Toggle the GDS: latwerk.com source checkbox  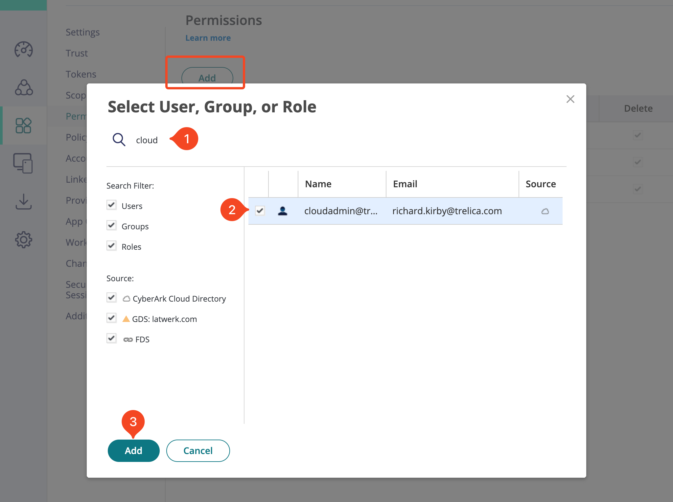click(x=111, y=318)
